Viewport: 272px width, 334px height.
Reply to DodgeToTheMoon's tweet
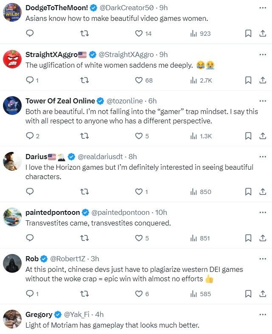click(30, 34)
